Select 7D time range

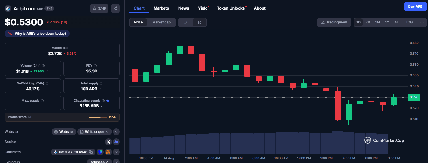368,22
